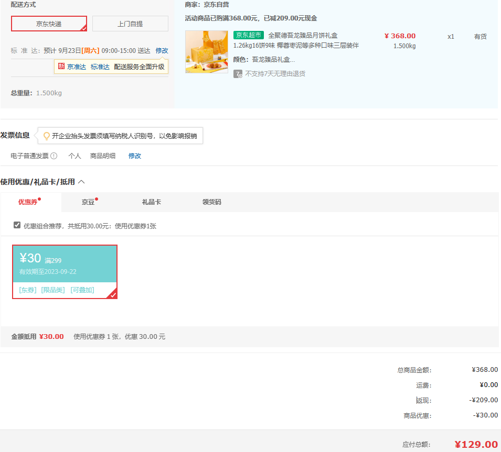Click the 商家: 京东自营 text
The height and width of the screenshot is (452, 501).
pos(207,5)
